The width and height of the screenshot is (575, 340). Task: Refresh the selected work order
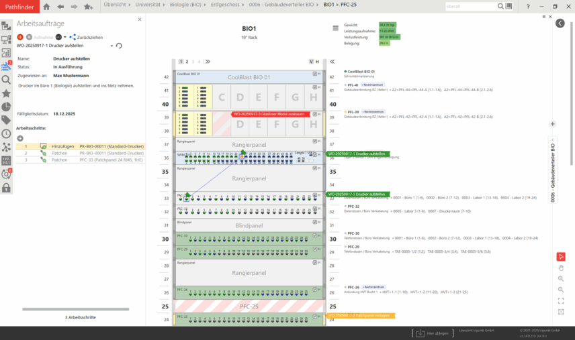[119, 46]
